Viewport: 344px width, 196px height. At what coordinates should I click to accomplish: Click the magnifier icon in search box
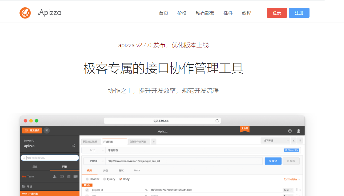(24, 158)
